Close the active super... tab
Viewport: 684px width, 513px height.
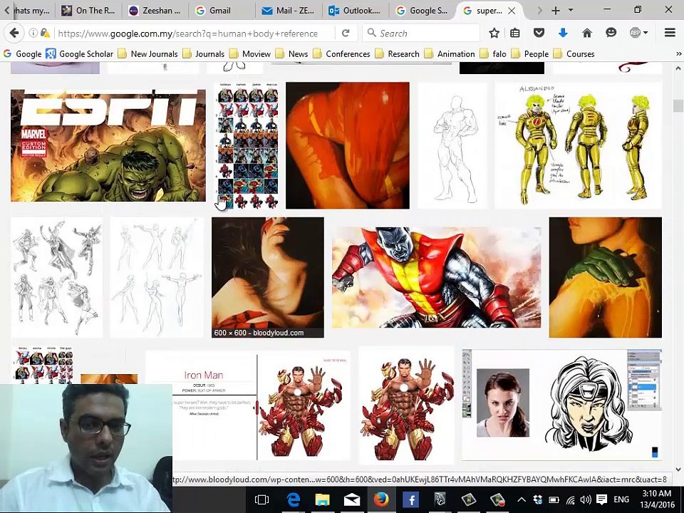click(x=512, y=11)
